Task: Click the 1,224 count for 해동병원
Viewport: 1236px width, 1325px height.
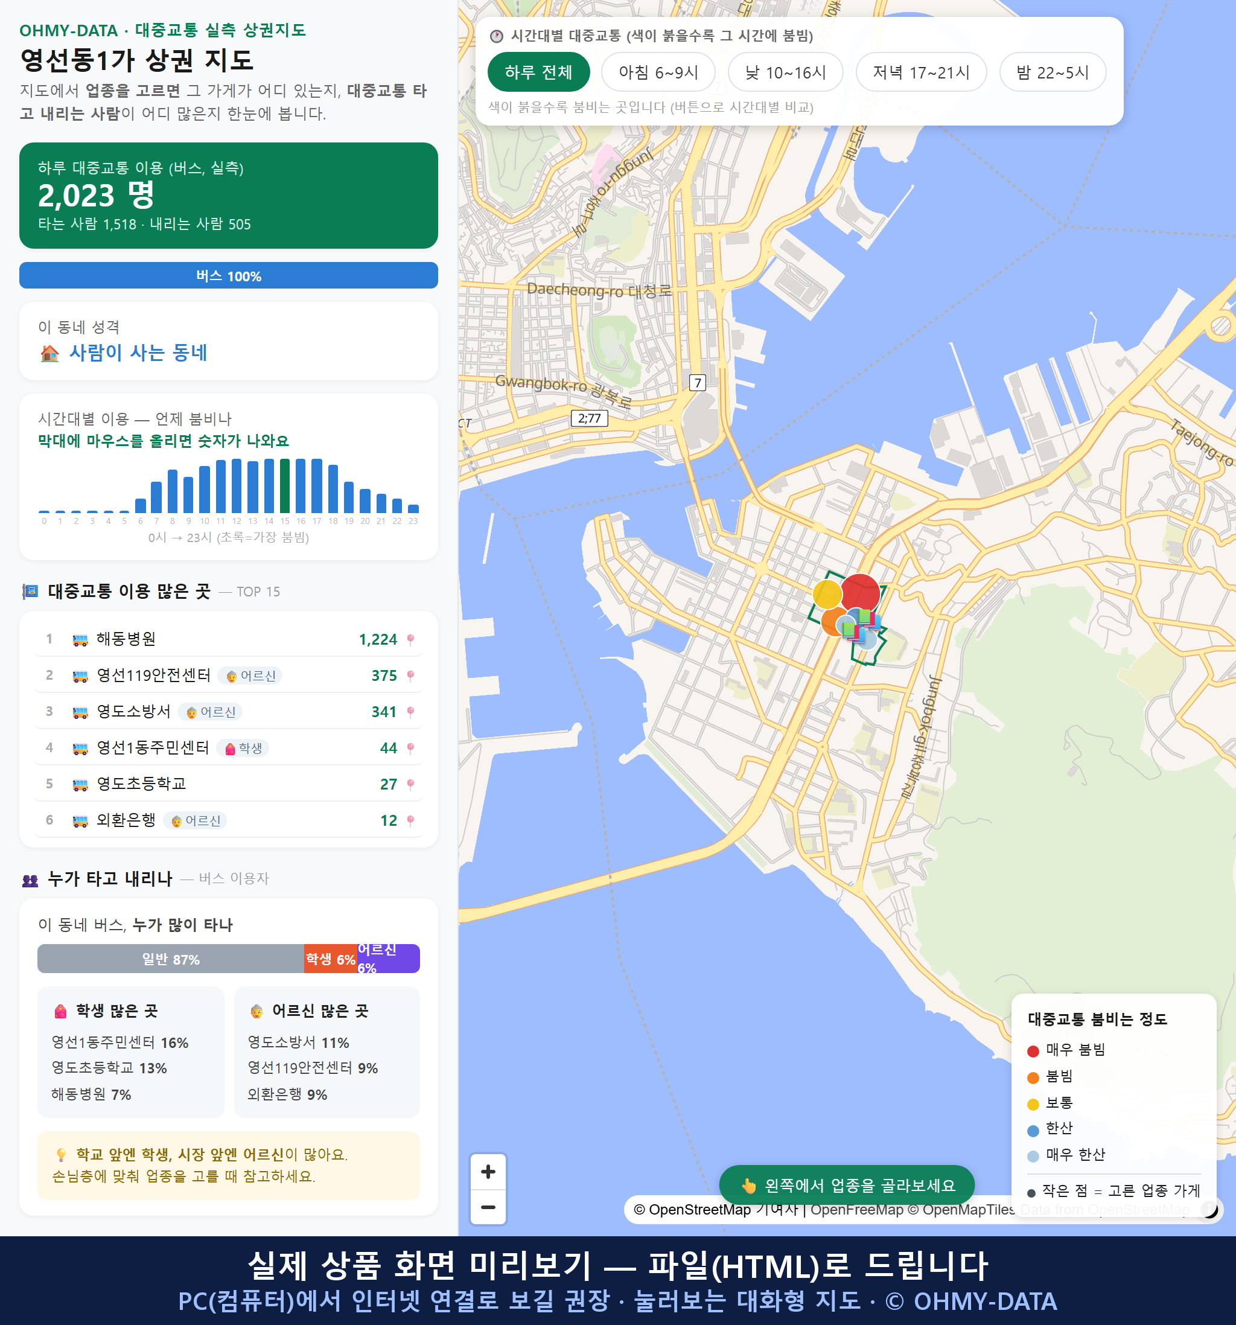Action: point(377,639)
